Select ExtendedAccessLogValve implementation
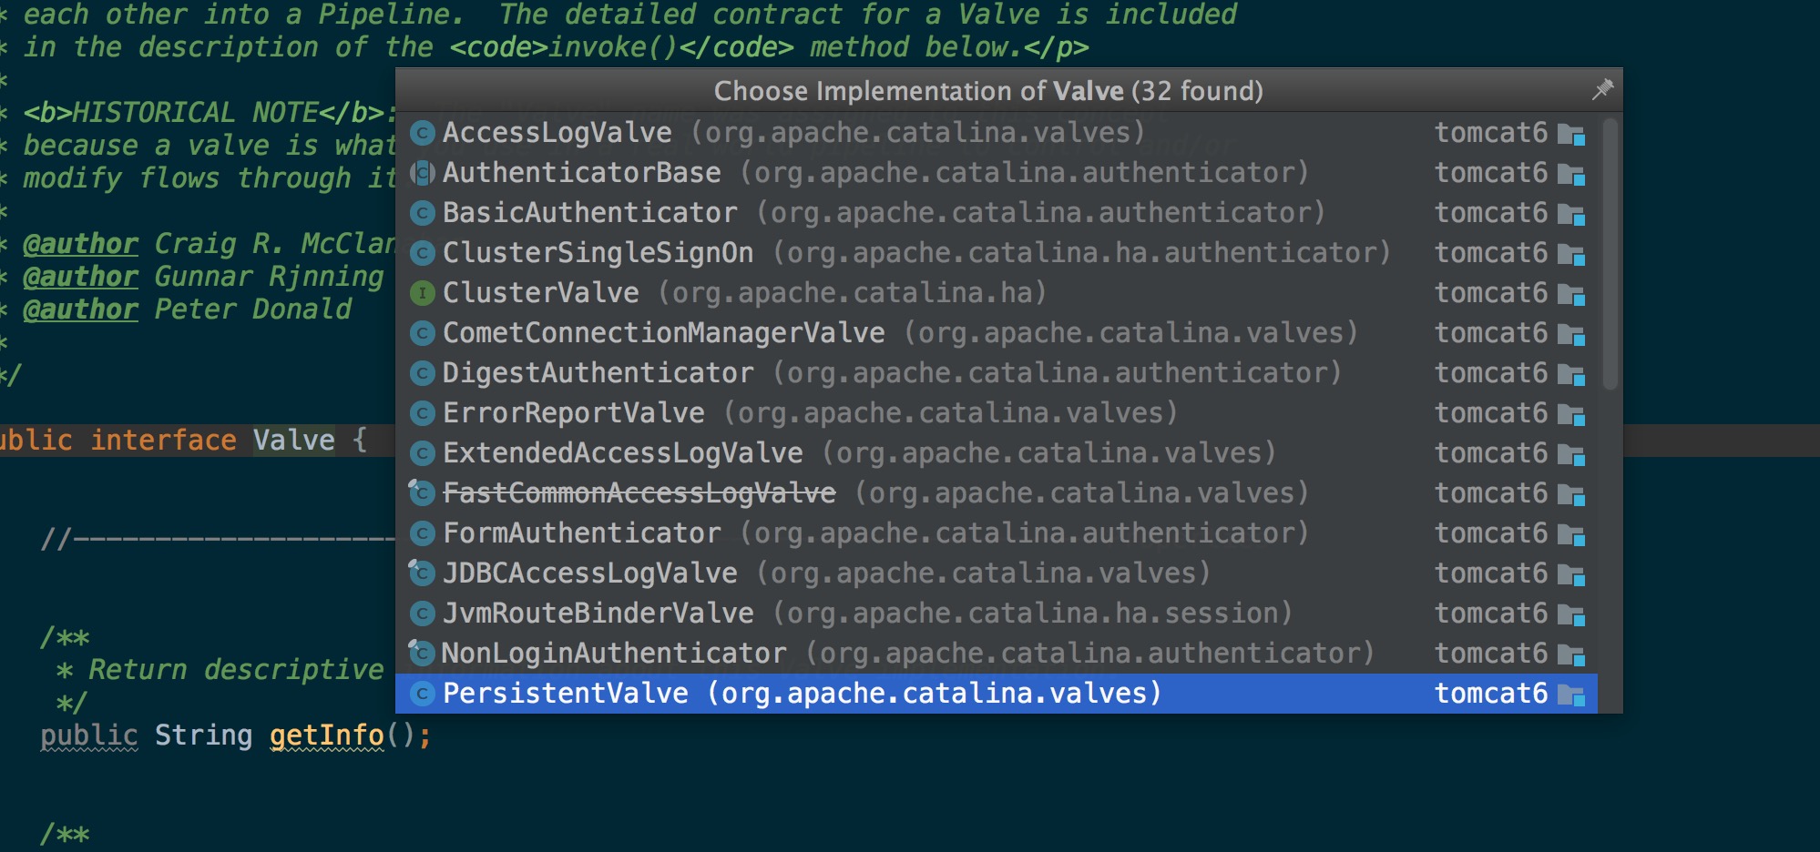 (997, 453)
